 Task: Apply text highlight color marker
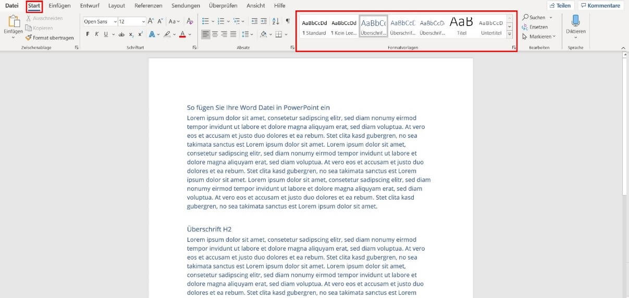click(x=167, y=34)
